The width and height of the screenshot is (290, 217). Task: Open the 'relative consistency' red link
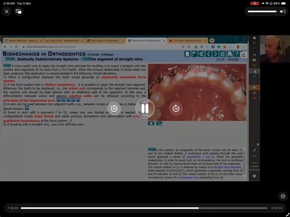(59, 85)
